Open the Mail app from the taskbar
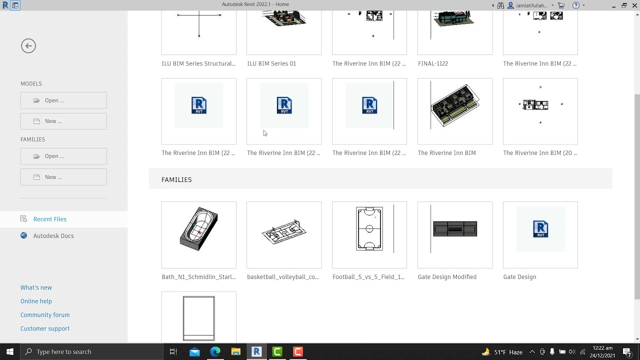The height and width of the screenshot is (360, 640). (x=194, y=351)
